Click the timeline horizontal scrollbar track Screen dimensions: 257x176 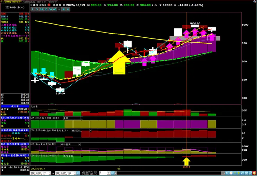click(x=169, y=173)
